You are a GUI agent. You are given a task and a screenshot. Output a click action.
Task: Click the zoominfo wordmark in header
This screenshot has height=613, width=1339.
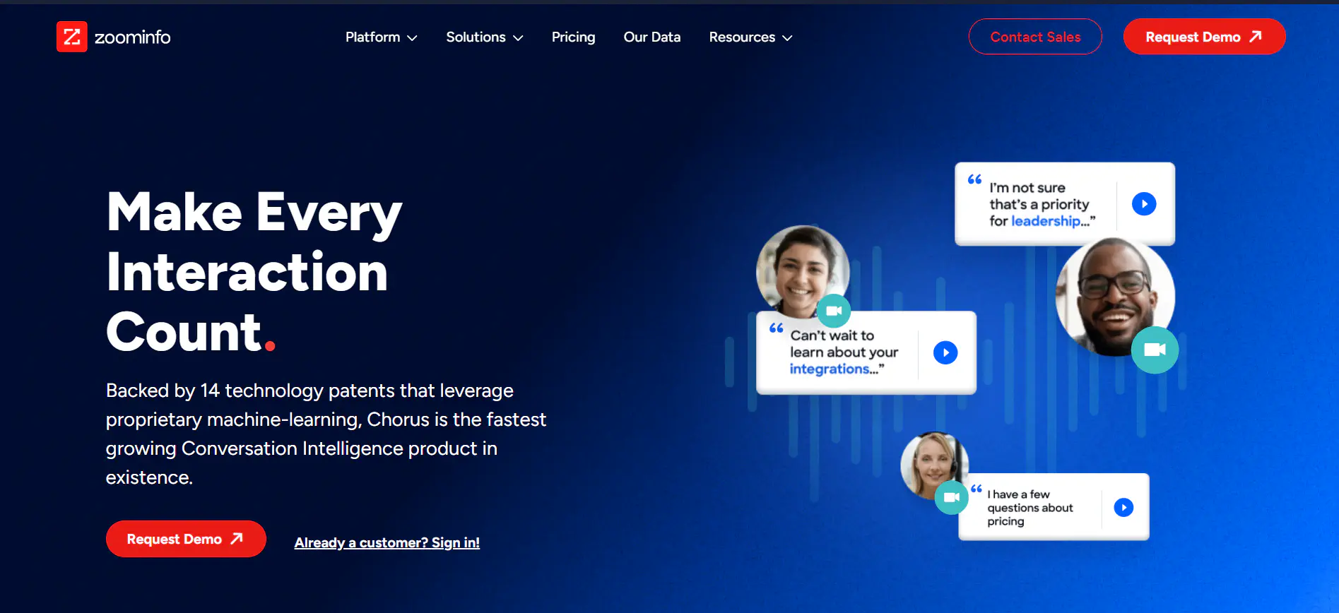[x=133, y=37]
